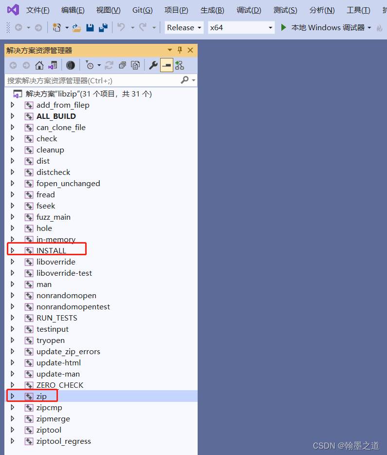Select the distcheck project

(54, 172)
